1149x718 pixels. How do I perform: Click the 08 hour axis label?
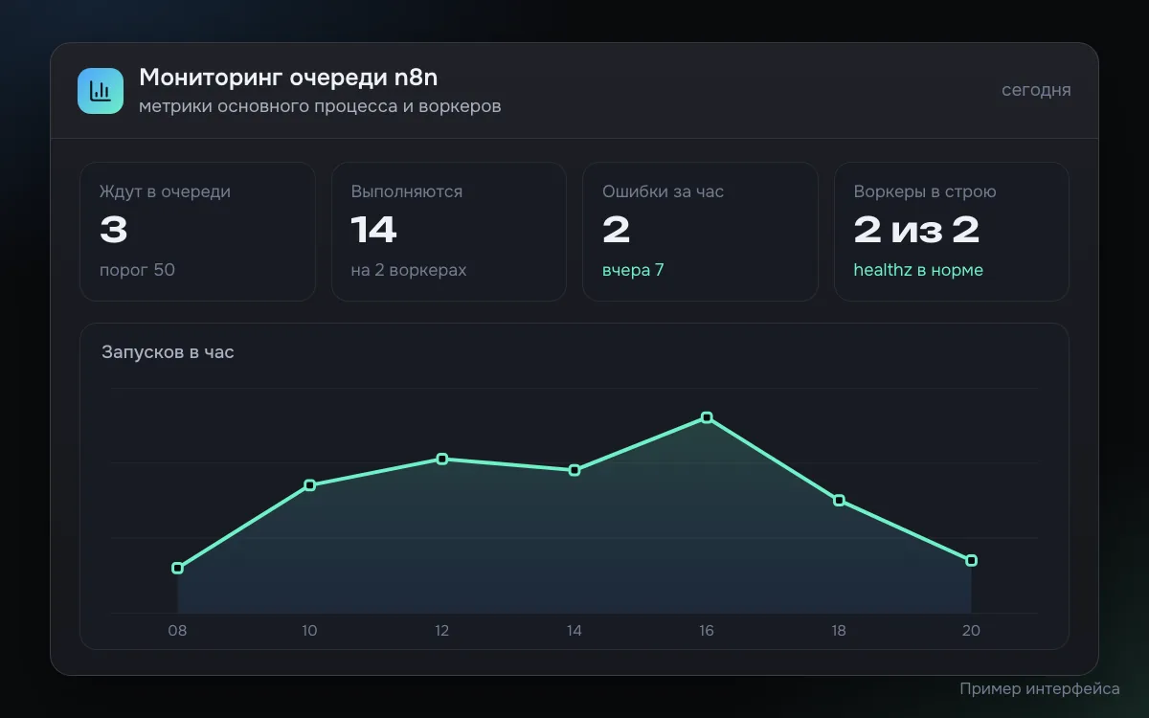tap(177, 631)
